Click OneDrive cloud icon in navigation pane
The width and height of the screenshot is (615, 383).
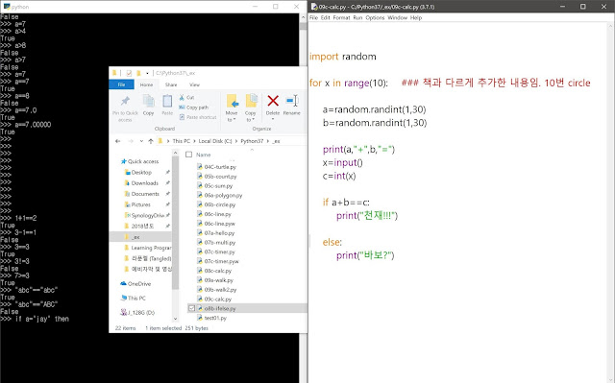123,283
